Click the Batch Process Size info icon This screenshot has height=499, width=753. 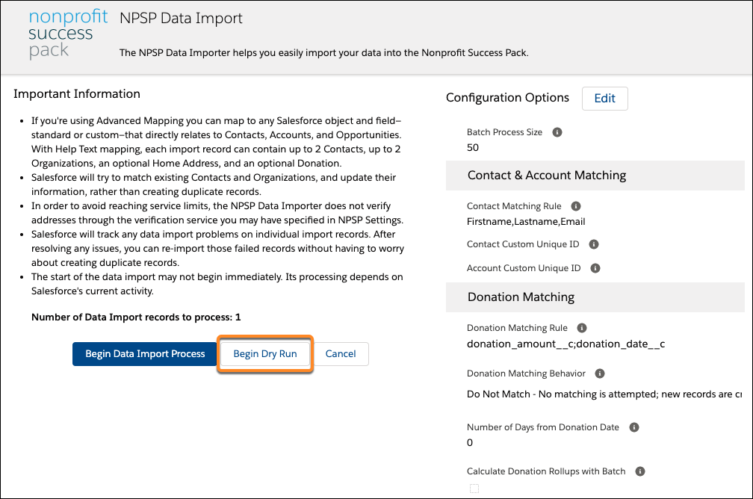coord(557,132)
